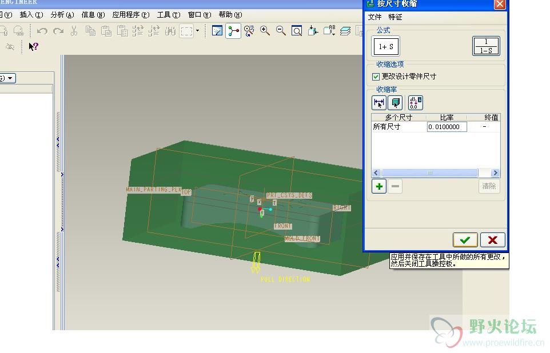Open the 插入(I) menu
Viewport: 550px width, 353px height.
pos(31,15)
